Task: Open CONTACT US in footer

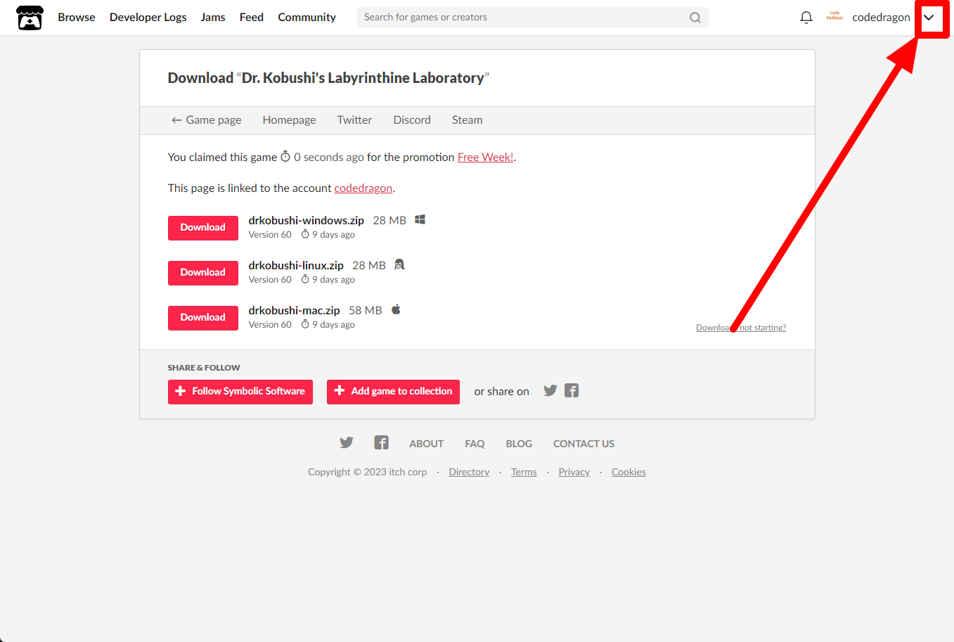Action: pyautogui.click(x=584, y=444)
